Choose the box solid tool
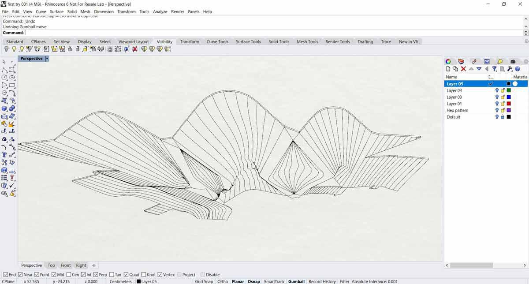 pos(4,108)
